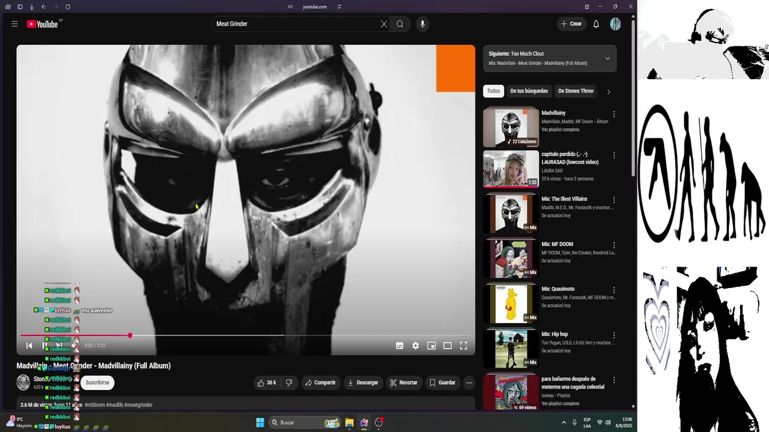Open Madvillainy album thumbnail
The width and height of the screenshot is (769, 432).
point(511,127)
